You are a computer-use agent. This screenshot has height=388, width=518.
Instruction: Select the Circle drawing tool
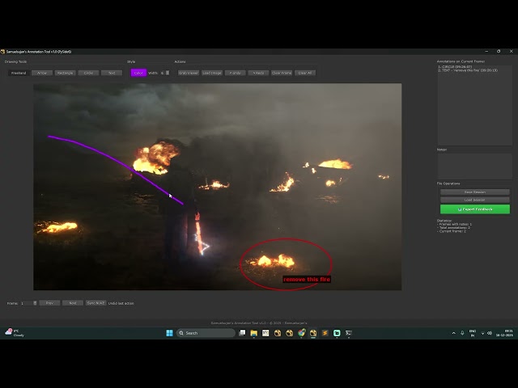pyautogui.click(x=88, y=73)
